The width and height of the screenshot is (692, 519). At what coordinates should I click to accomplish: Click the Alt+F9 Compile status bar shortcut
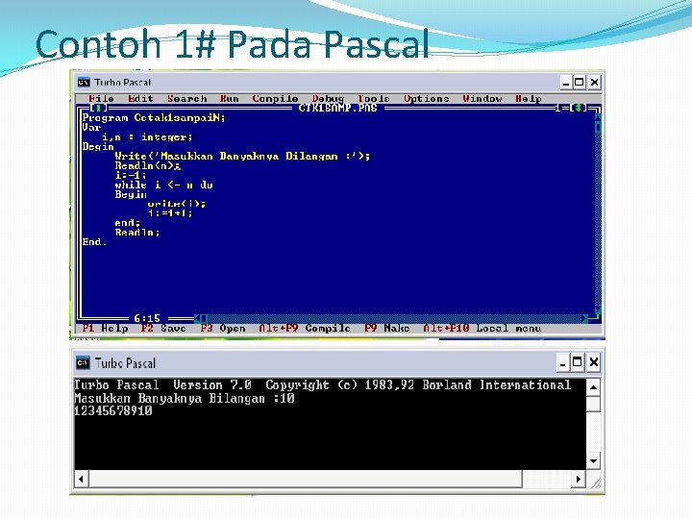pos(305,329)
